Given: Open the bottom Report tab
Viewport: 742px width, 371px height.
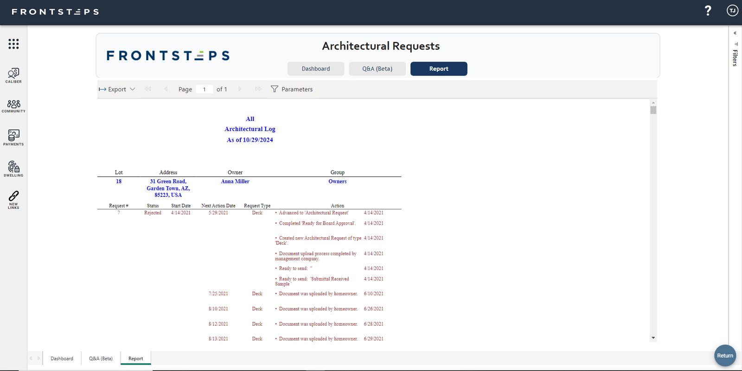Looking at the screenshot, I should pos(136,358).
